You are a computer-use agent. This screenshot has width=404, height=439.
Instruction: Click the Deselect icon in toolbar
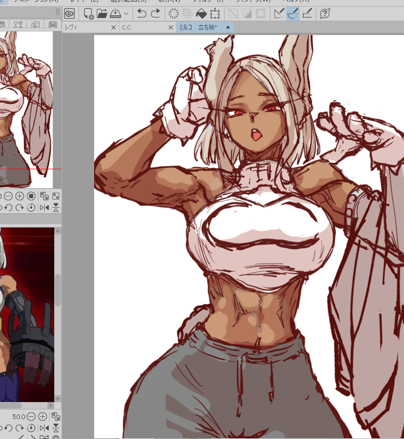[233, 13]
